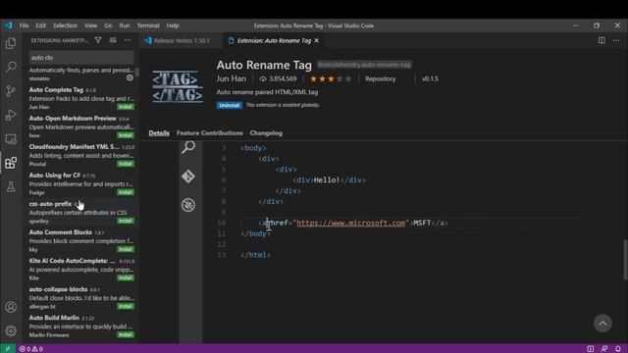The height and width of the screenshot is (353, 628).
Task: Open the Go menu
Action: tap(108, 25)
